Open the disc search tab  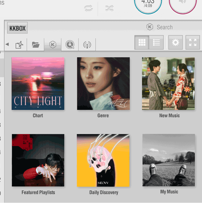tap(70, 45)
